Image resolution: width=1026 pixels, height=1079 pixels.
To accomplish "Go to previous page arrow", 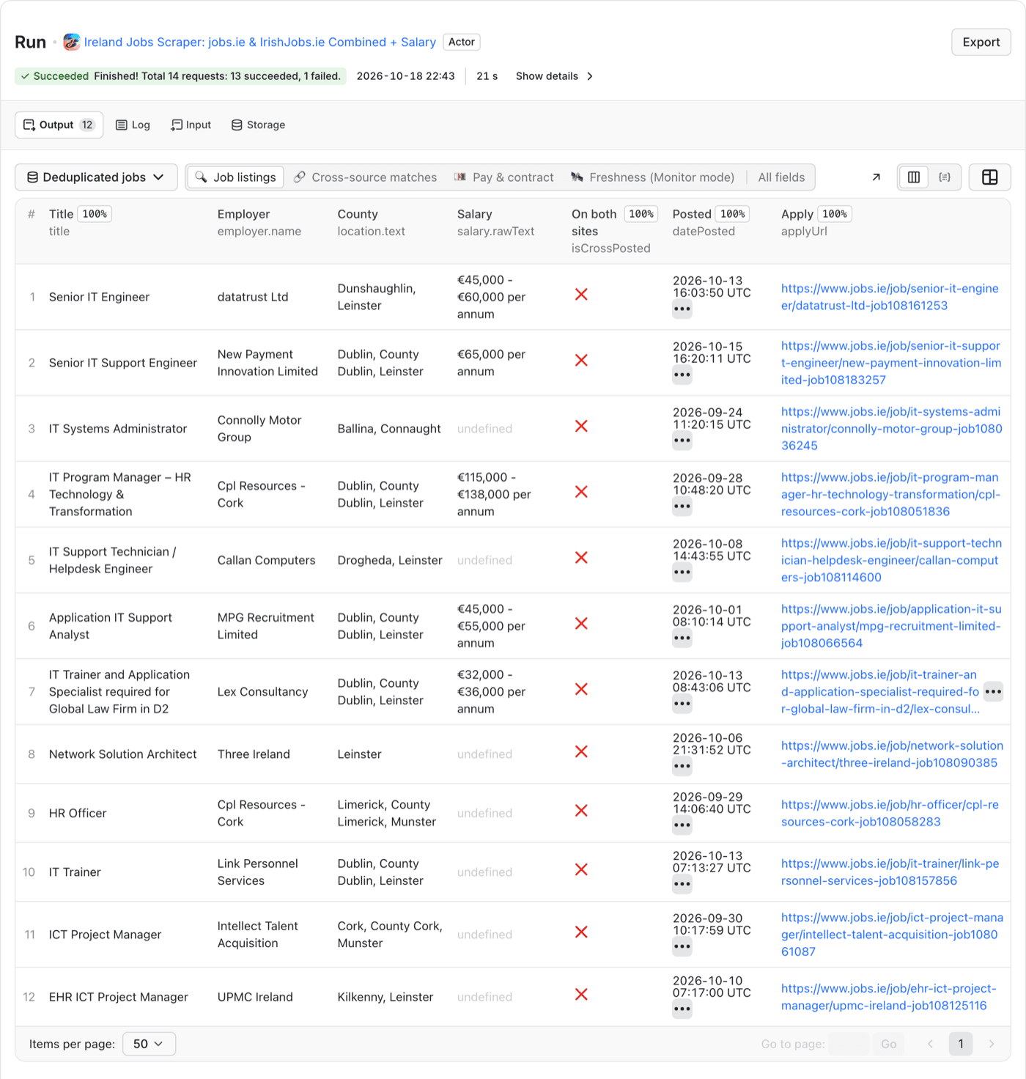I will coord(931,1044).
